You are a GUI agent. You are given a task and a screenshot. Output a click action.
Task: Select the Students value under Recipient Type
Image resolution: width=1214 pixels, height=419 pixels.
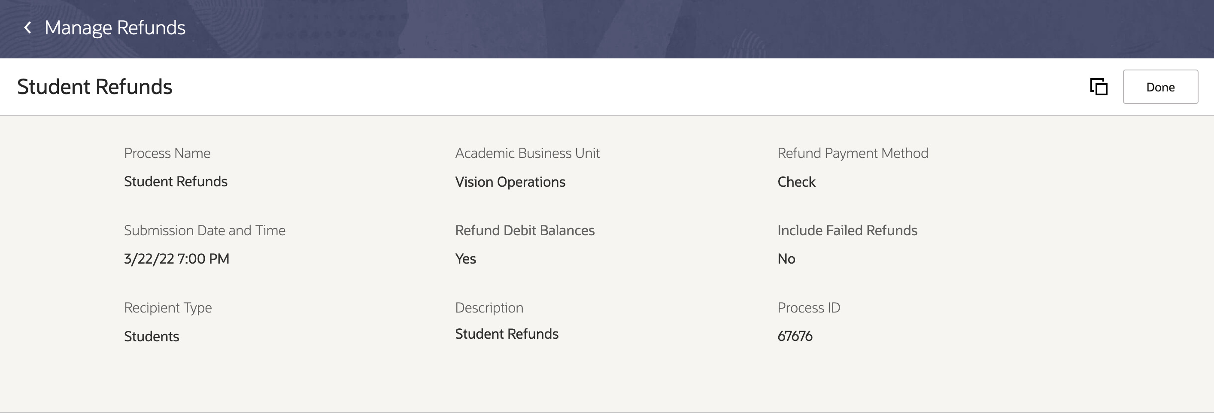coord(151,337)
